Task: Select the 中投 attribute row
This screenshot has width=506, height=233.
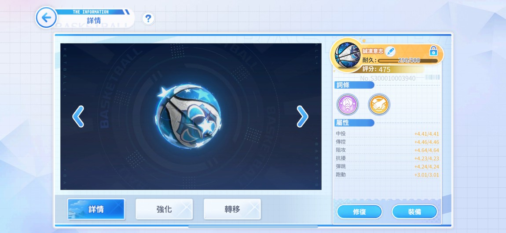Action: pos(387,134)
